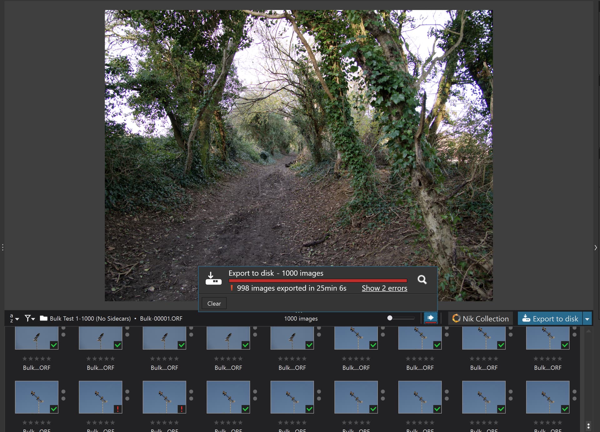This screenshot has width=600, height=432.
Task: Toggle the lower dot marker beside second-row first thumbnail
Action: click(63, 399)
